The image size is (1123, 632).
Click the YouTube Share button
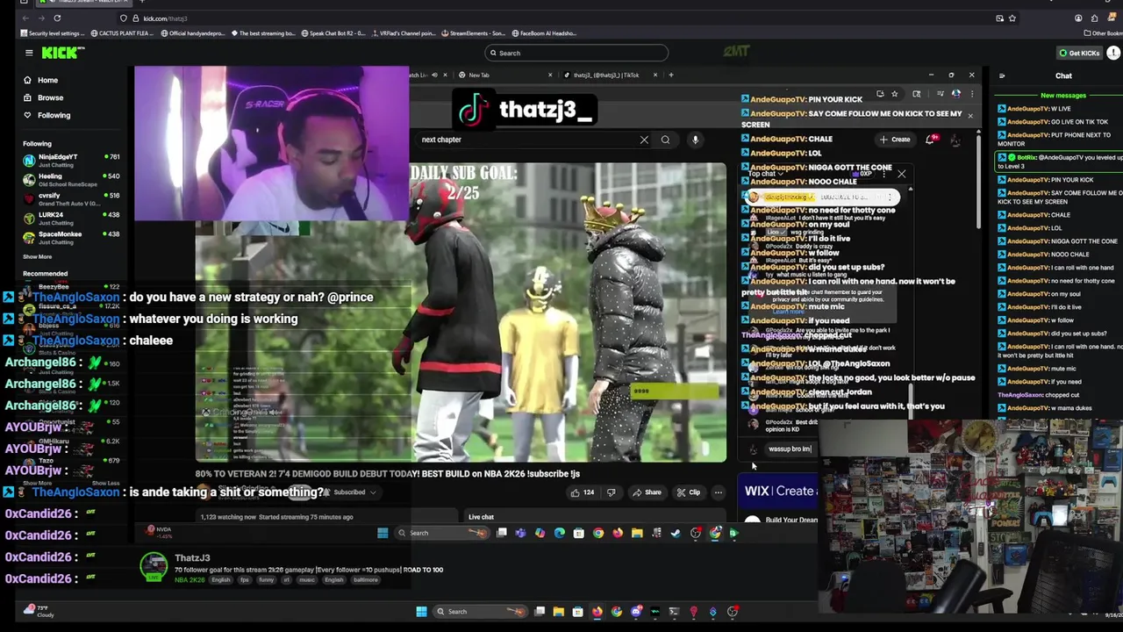[647, 492]
